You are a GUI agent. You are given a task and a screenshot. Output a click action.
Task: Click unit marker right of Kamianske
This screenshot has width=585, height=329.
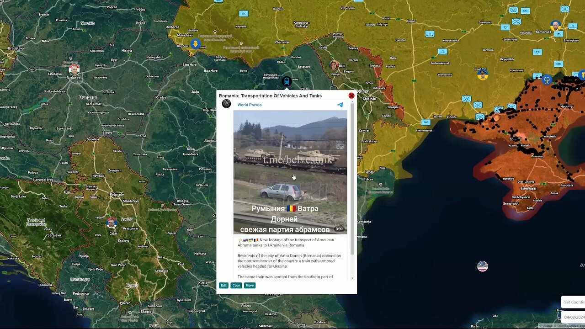pyautogui.click(x=573, y=27)
